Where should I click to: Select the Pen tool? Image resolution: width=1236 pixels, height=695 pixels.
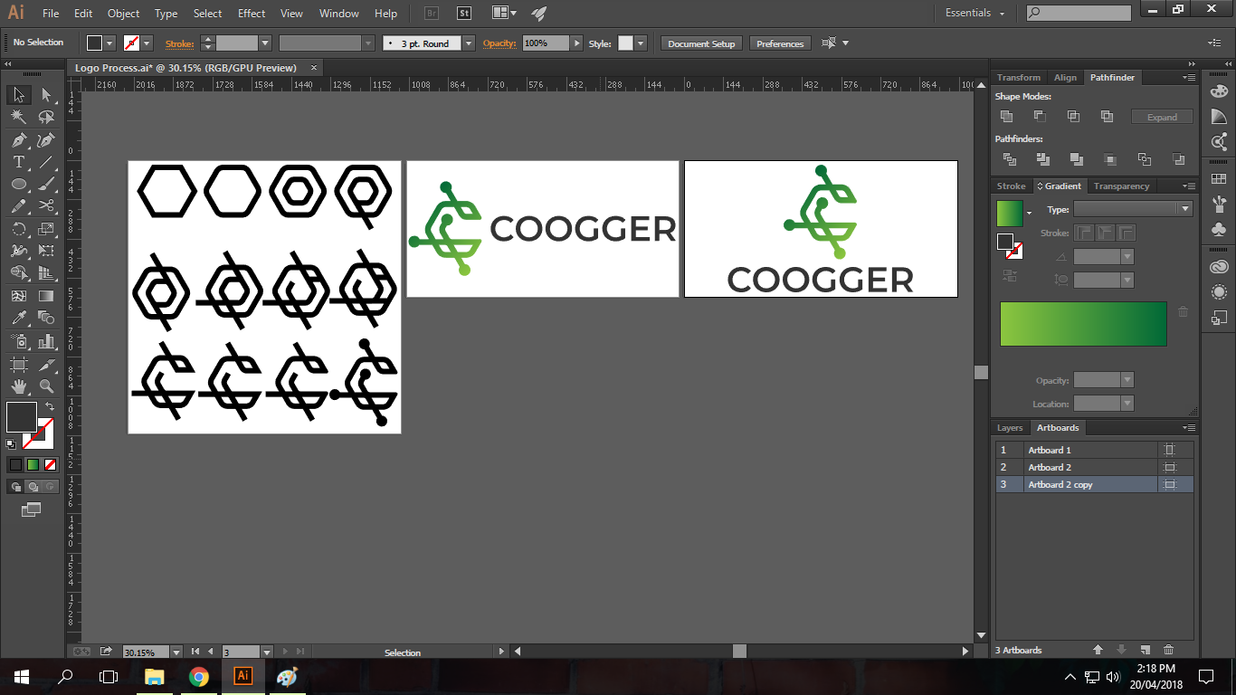[x=18, y=140]
